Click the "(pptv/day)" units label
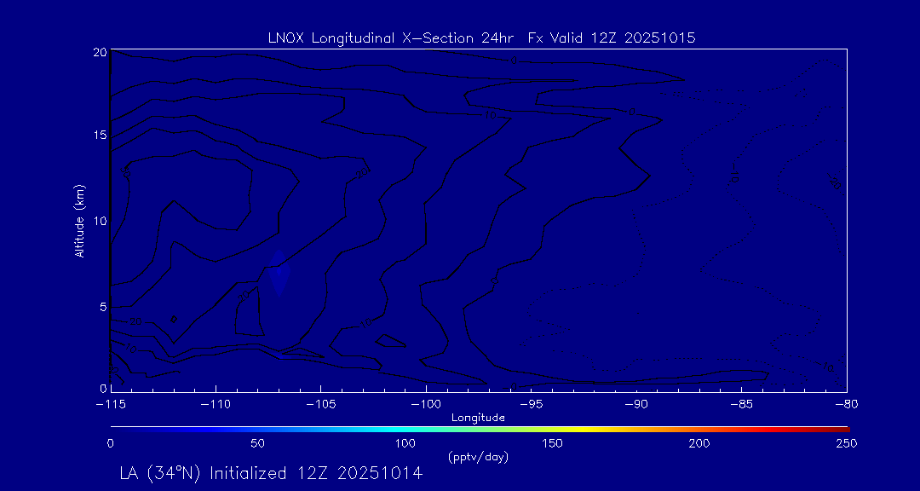 478,457
